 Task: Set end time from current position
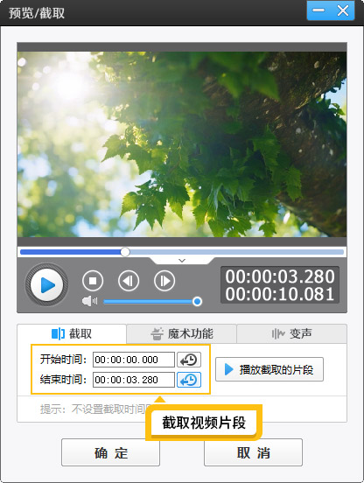pyautogui.click(x=189, y=380)
